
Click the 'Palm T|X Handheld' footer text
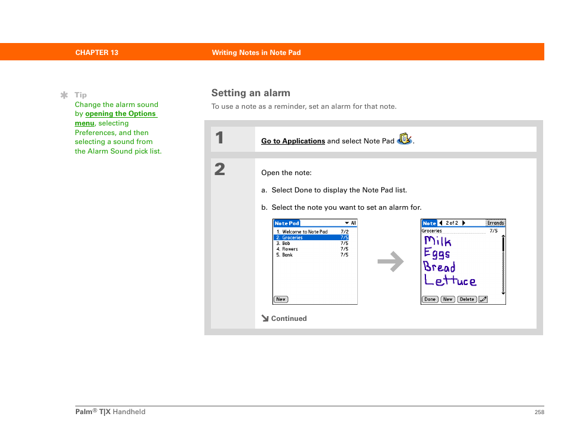pos(110,412)
